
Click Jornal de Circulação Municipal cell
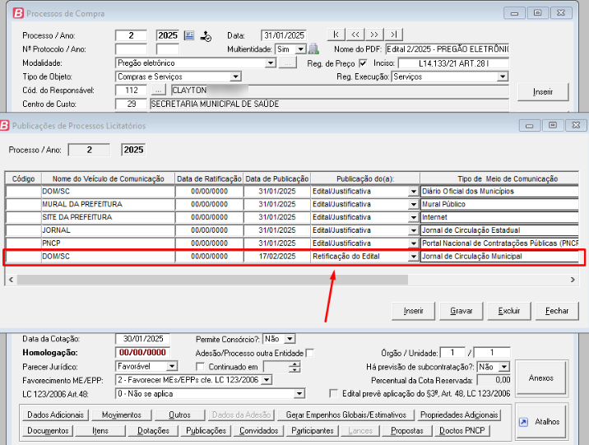coord(499,257)
